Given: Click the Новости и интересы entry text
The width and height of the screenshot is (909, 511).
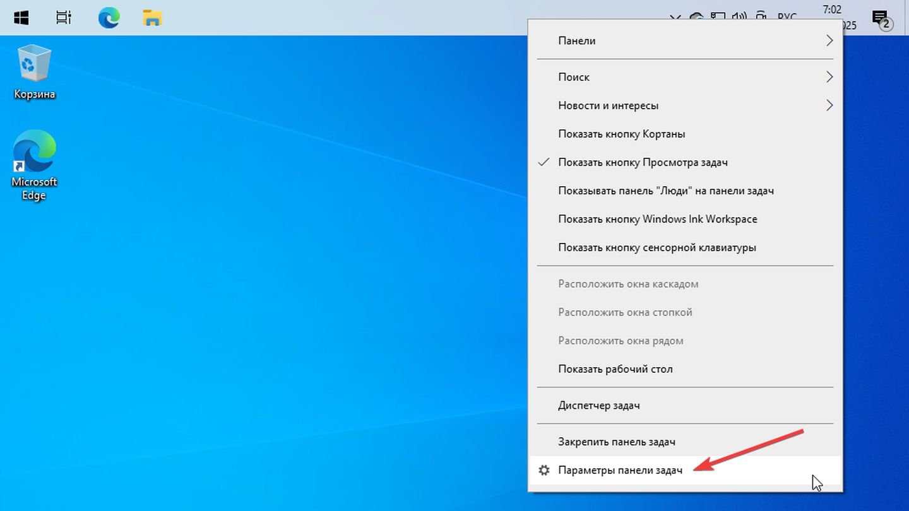Looking at the screenshot, I should [608, 105].
